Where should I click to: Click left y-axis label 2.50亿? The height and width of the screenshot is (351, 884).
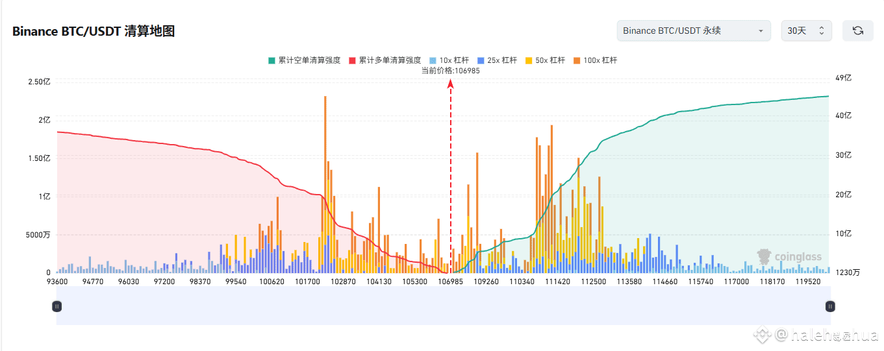pos(39,82)
